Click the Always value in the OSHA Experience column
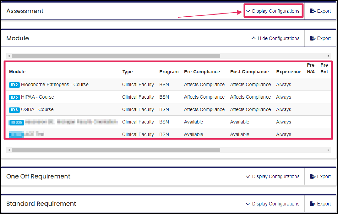338x214 pixels. (x=283, y=109)
